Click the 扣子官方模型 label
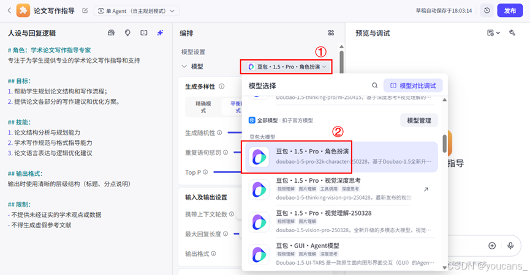This screenshot has width=530, height=275. 297,120
